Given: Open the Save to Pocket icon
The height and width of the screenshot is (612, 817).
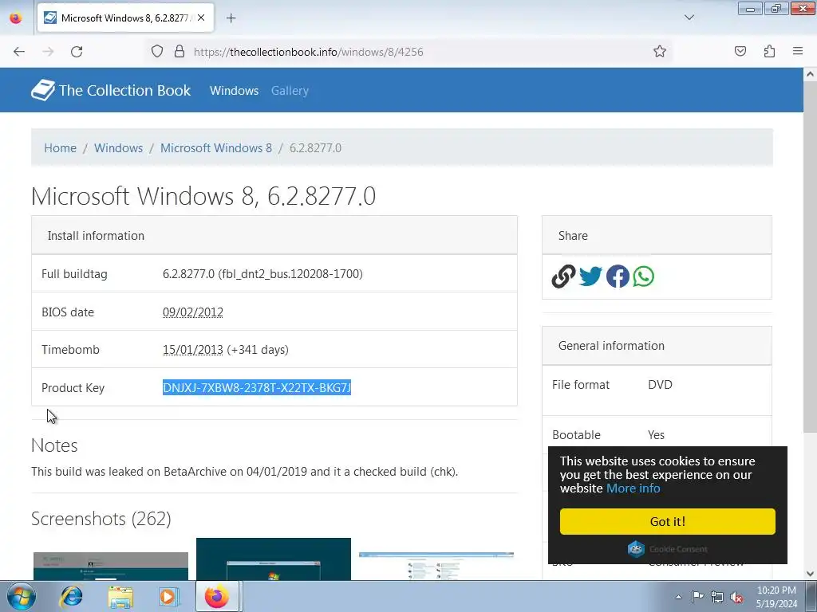Looking at the screenshot, I should tap(740, 52).
